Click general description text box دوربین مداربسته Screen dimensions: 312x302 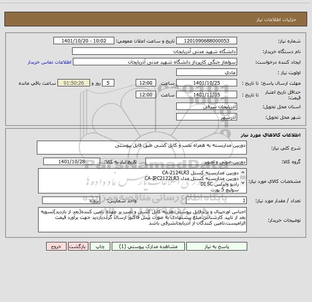coord(142,148)
